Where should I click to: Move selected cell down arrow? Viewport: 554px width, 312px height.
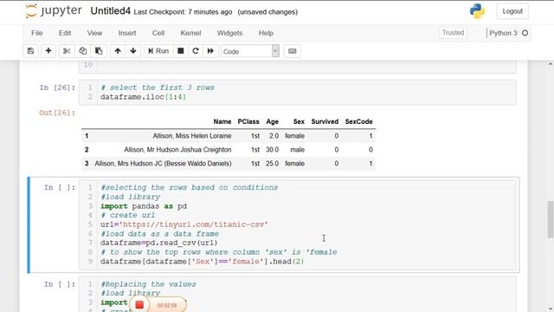pyautogui.click(x=133, y=51)
